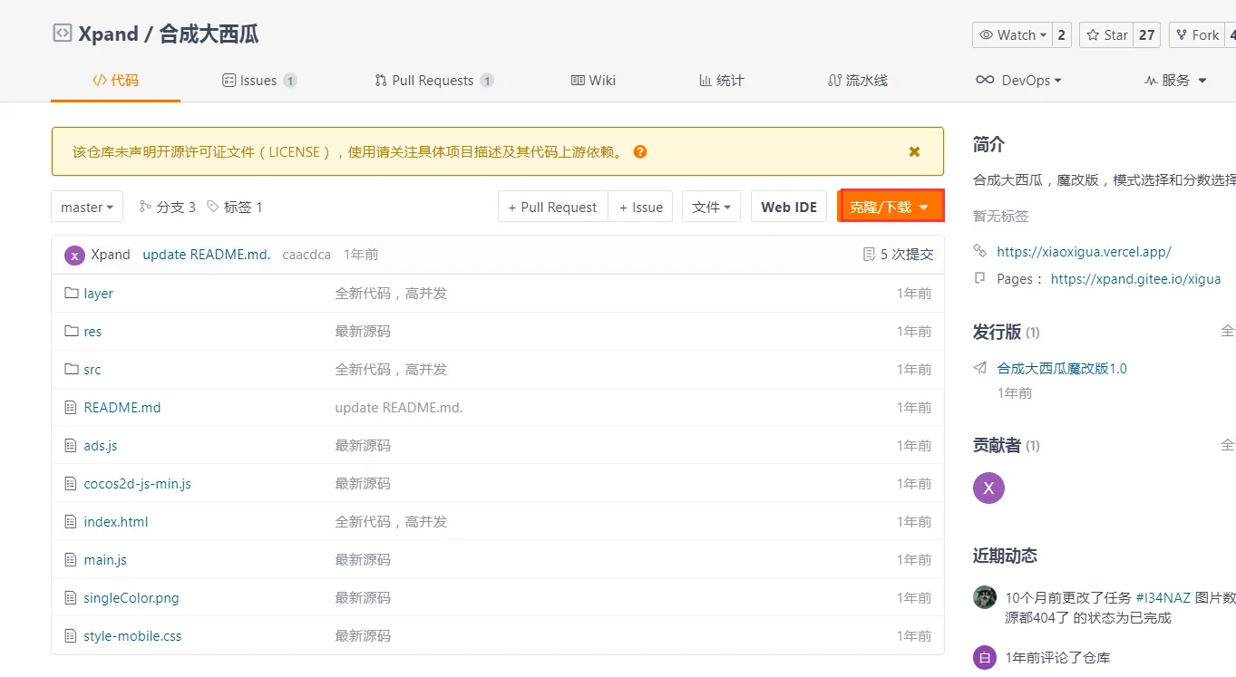Screen dimensions: 1236x677
Task: Open the DevOps tab dropdown
Action: (x=1018, y=81)
